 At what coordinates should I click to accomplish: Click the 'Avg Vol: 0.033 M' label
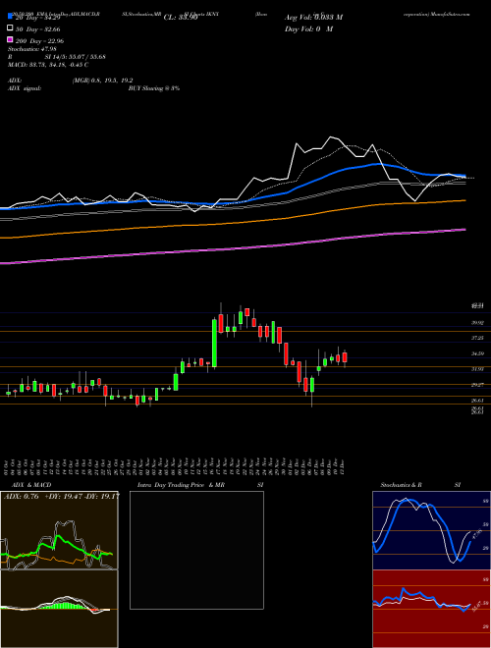pos(313,18)
